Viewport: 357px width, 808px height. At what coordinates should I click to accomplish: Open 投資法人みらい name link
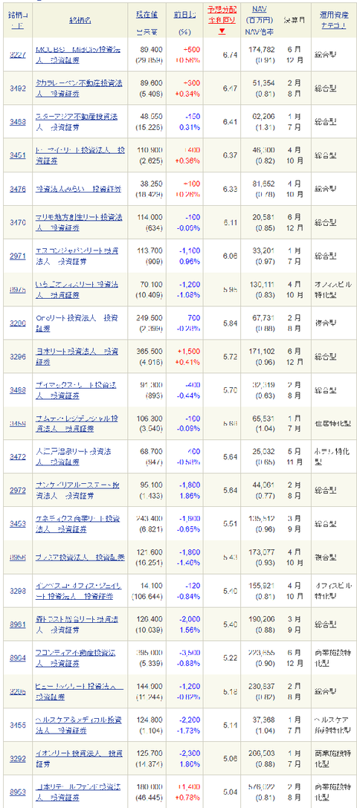coord(78,189)
